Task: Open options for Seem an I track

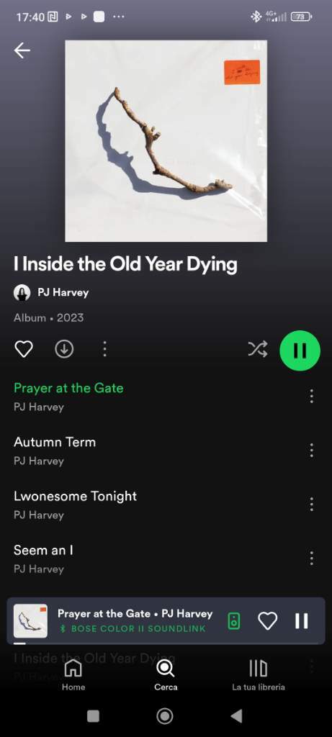Action: tap(311, 559)
